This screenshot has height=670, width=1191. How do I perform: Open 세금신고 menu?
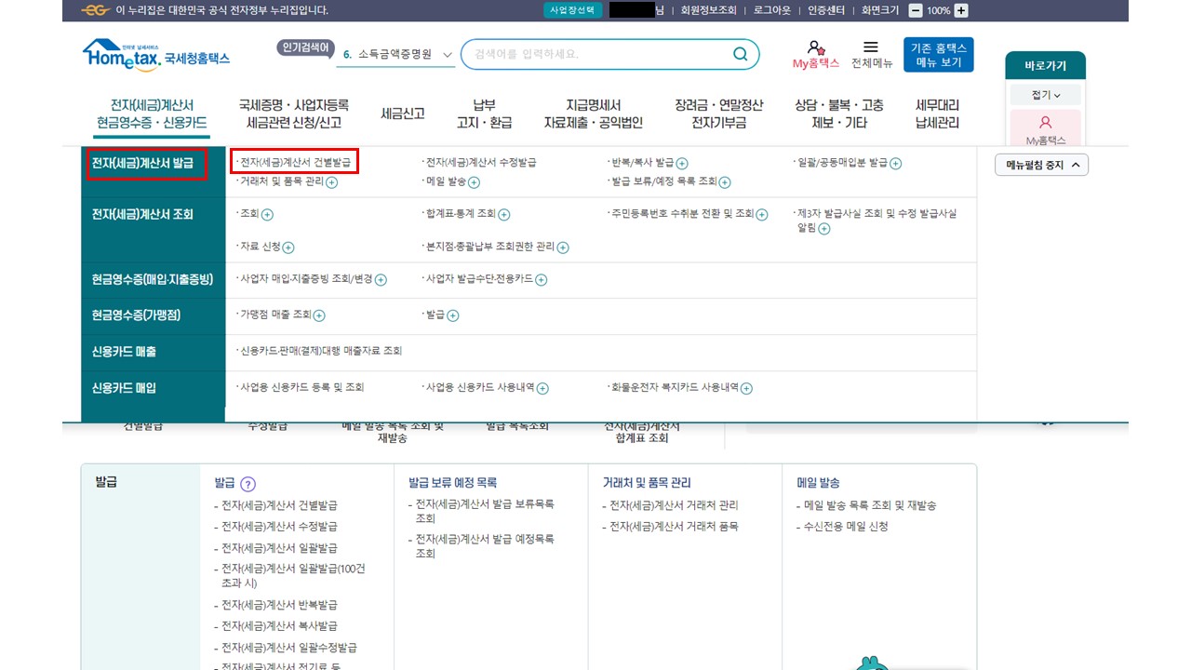(403, 114)
